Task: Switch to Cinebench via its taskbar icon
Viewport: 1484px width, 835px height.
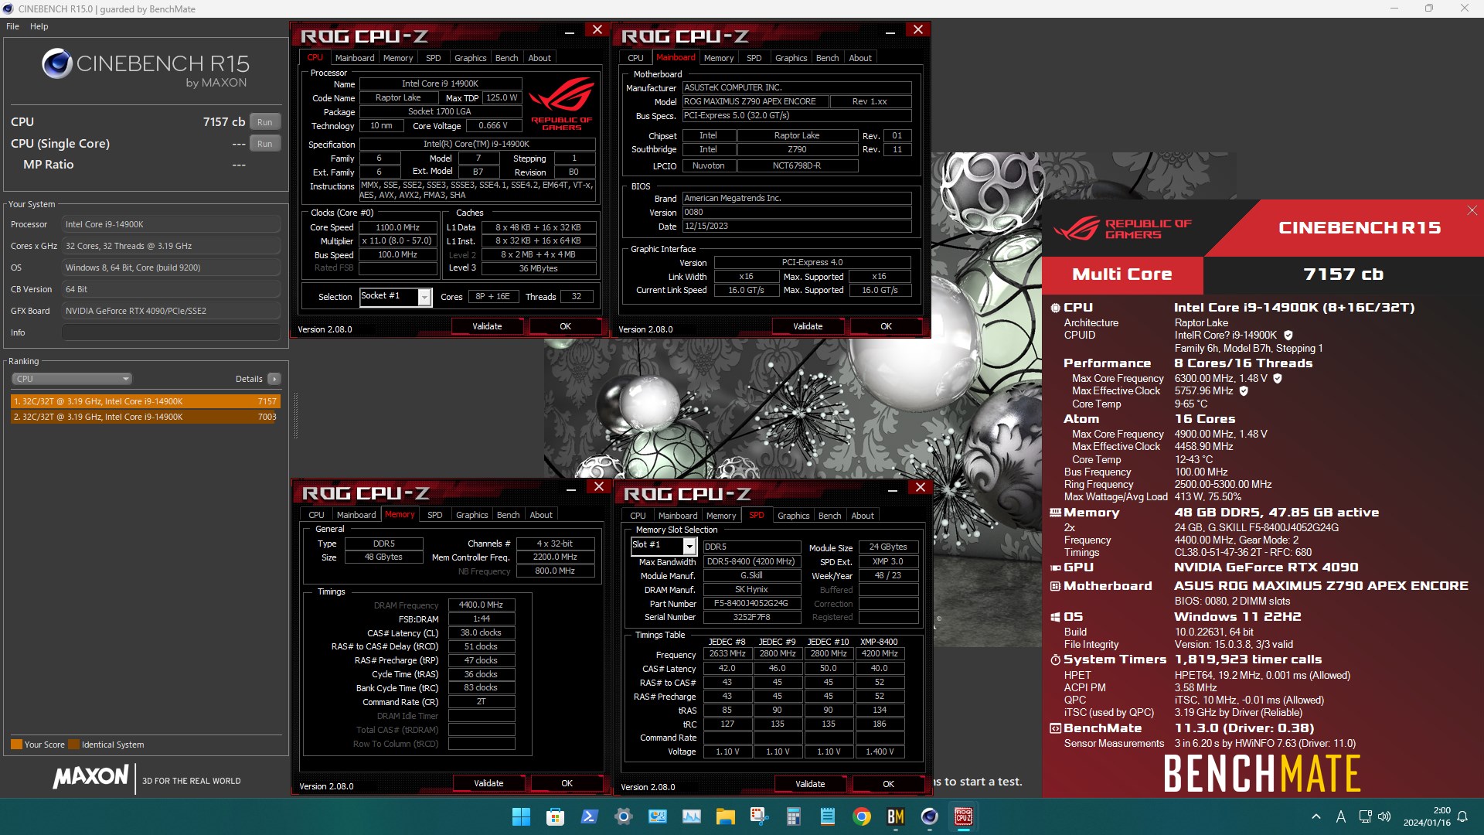Action: pyautogui.click(x=929, y=816)
